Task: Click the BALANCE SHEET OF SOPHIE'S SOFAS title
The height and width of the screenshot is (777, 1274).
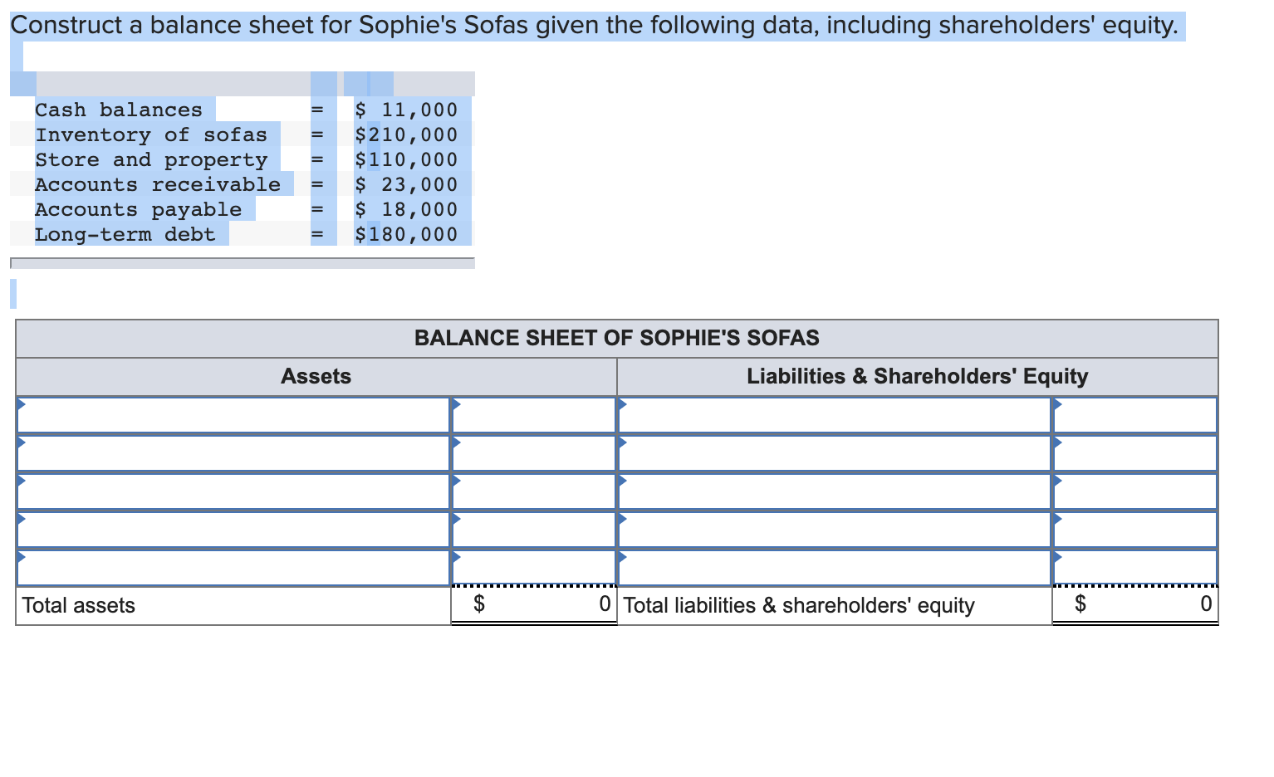Action: pos(616,338)
